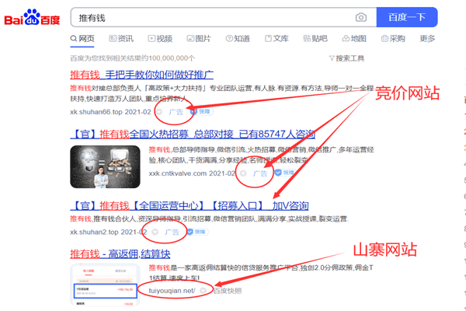Go to the 知道 tab
Screen dimensions: 466x311
[238, 39]
